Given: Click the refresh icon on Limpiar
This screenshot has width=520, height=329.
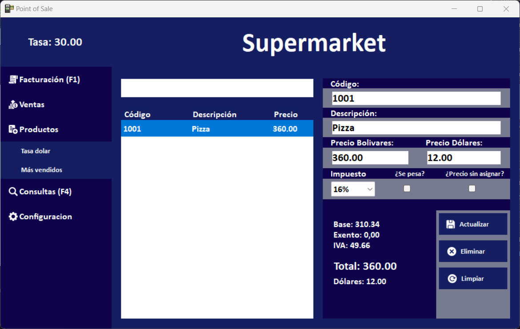Looking at the screenshot, I should coord(452,279).
